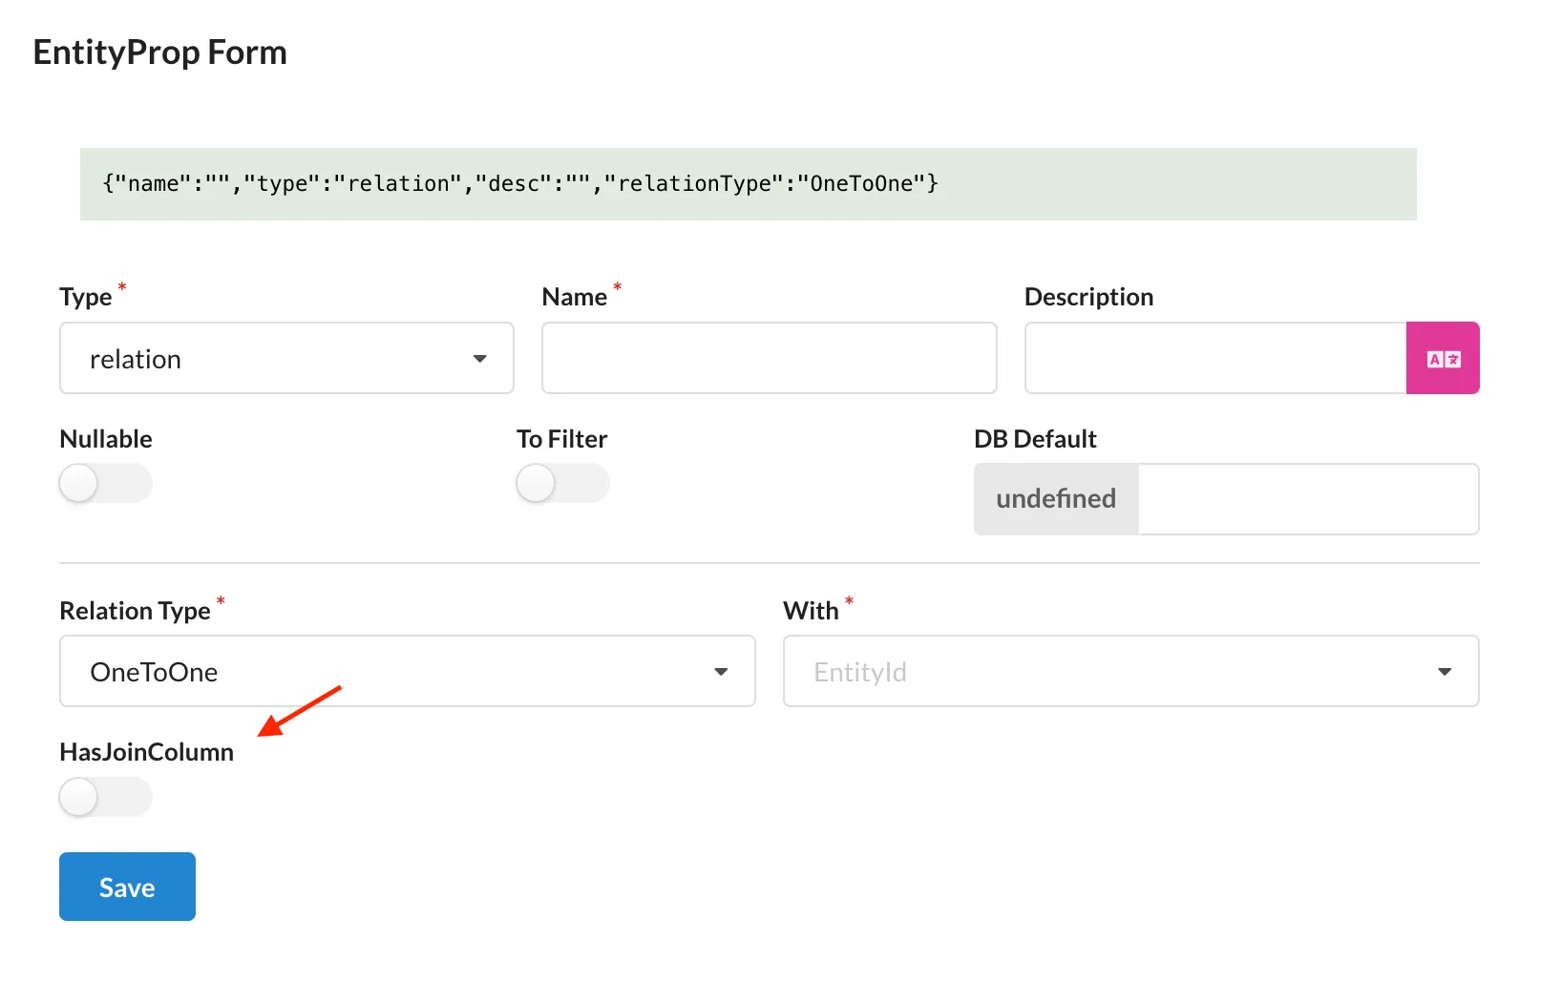This screenshot has height=983, width=1541.
Task: Select the DB Default input field
Action: click(x=1308, y=499)
